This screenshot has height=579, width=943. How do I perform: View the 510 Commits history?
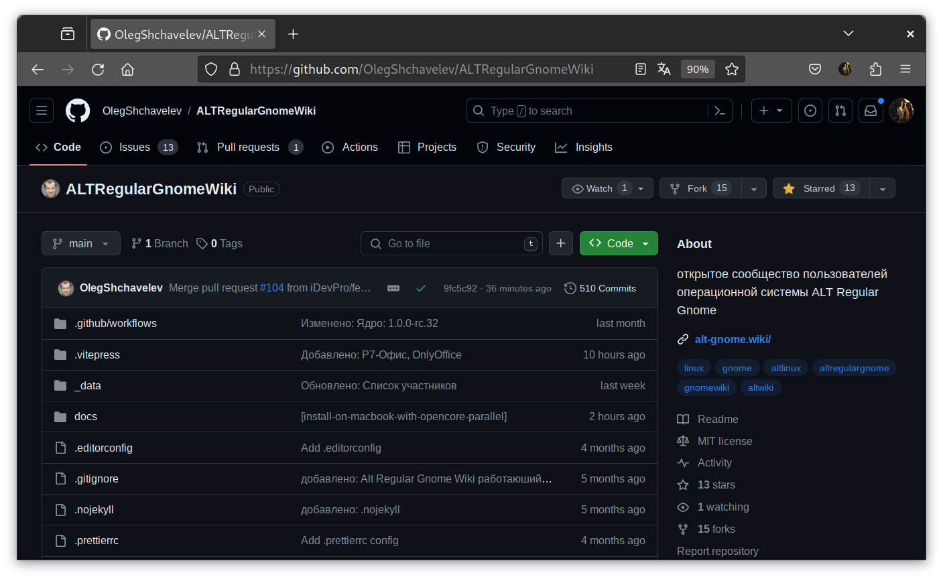tap(600, 288)
